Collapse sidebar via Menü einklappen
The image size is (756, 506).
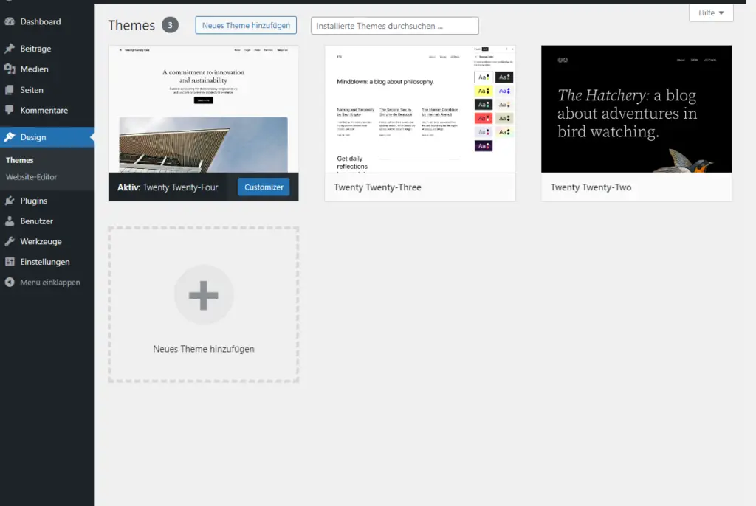(47, 282)
